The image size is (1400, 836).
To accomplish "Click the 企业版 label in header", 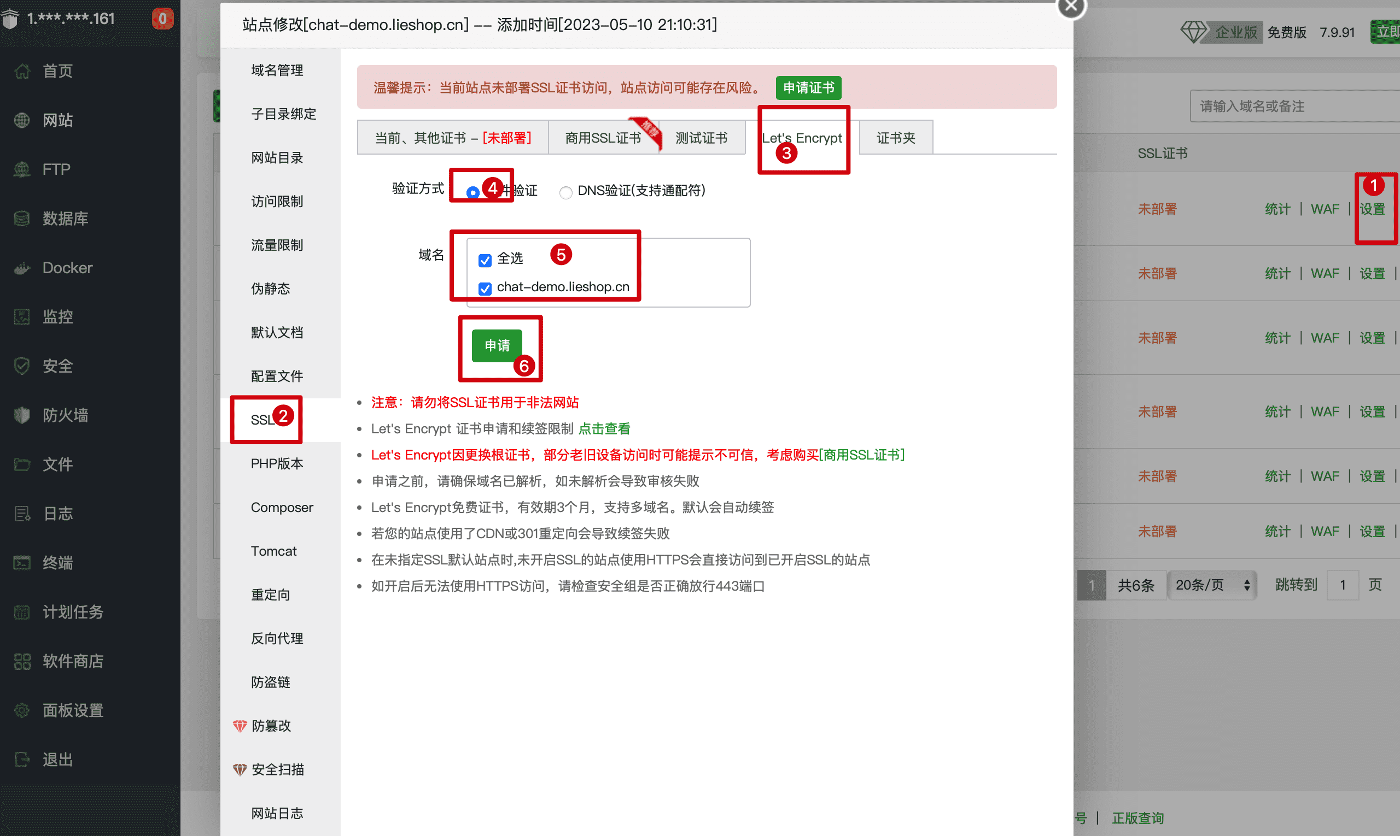I will 1236,32.
